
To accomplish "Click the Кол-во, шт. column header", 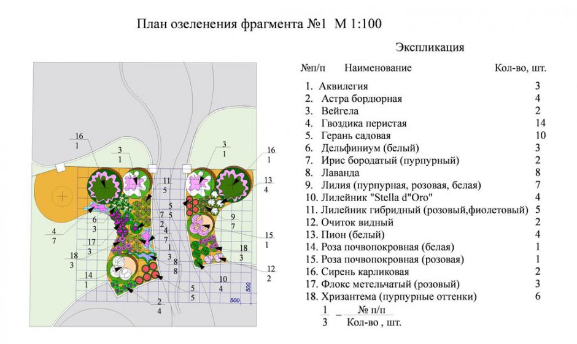I will click(520, 68).
